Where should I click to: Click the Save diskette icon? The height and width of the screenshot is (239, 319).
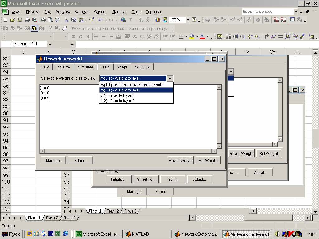coord(20,20)
